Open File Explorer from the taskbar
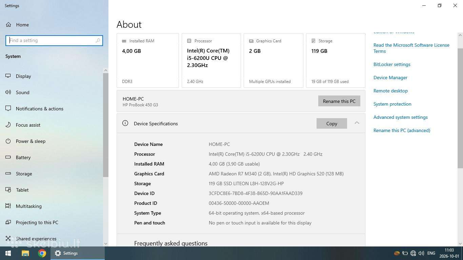This screenshot has width=463, height=260. pyautogui.click(x=25, y=253)
